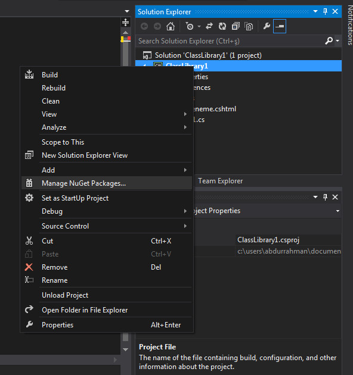This screenshot has height=375, width=353.
Task: Select New Solution Explorer View
Action: [x=107, y=155]
